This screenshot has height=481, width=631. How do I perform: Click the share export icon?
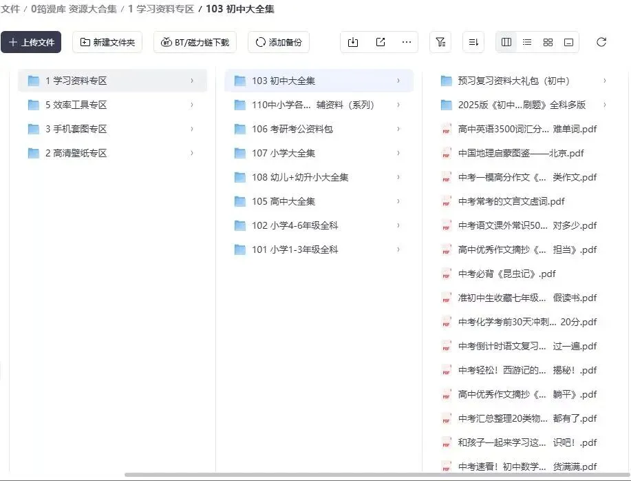point(381,42)
